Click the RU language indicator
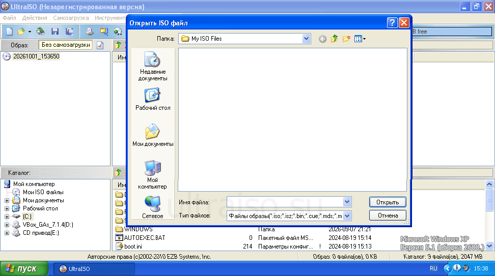 coord(433,269)
